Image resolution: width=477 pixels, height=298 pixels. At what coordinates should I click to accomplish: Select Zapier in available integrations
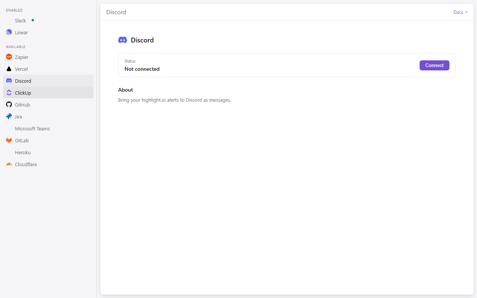(x=48, y=57)
